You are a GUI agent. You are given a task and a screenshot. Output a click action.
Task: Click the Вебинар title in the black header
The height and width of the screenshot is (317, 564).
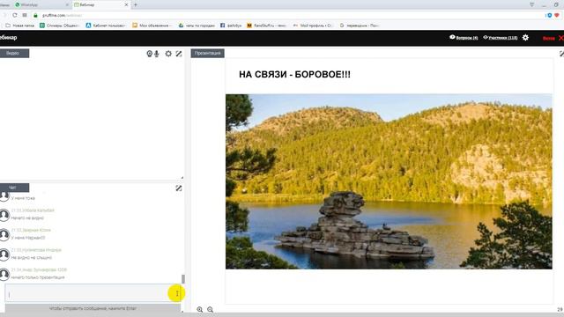tap(9, 37)
